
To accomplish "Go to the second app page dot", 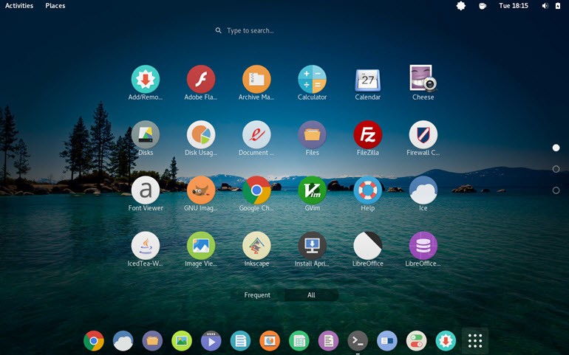I will coord(556,169).
